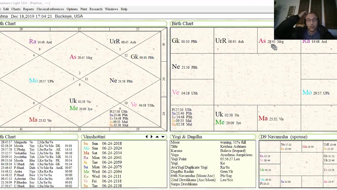Click the Su dasha row dated 06-24-2138
This screenshot has width=337, height=190.
click(x=103, y=186)
